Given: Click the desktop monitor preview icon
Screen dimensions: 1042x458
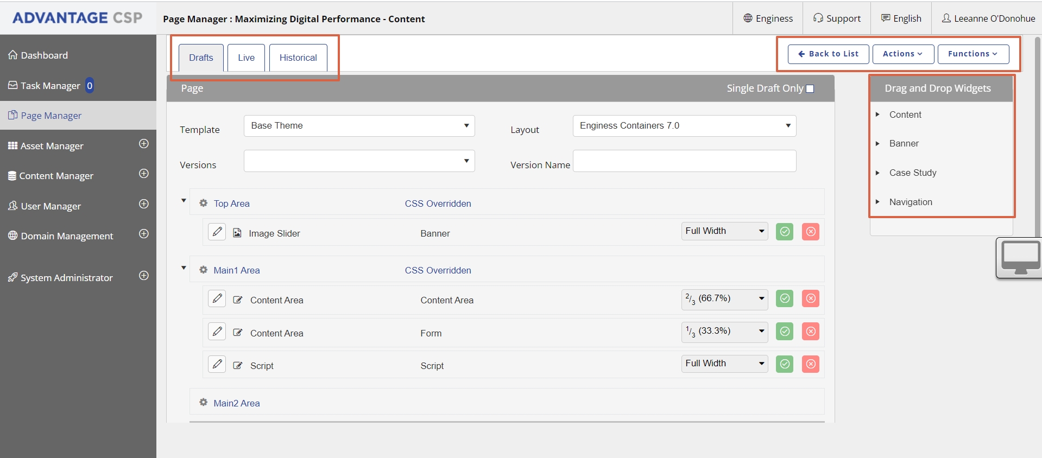Looking at the screenshot, I should point(1020,258).
